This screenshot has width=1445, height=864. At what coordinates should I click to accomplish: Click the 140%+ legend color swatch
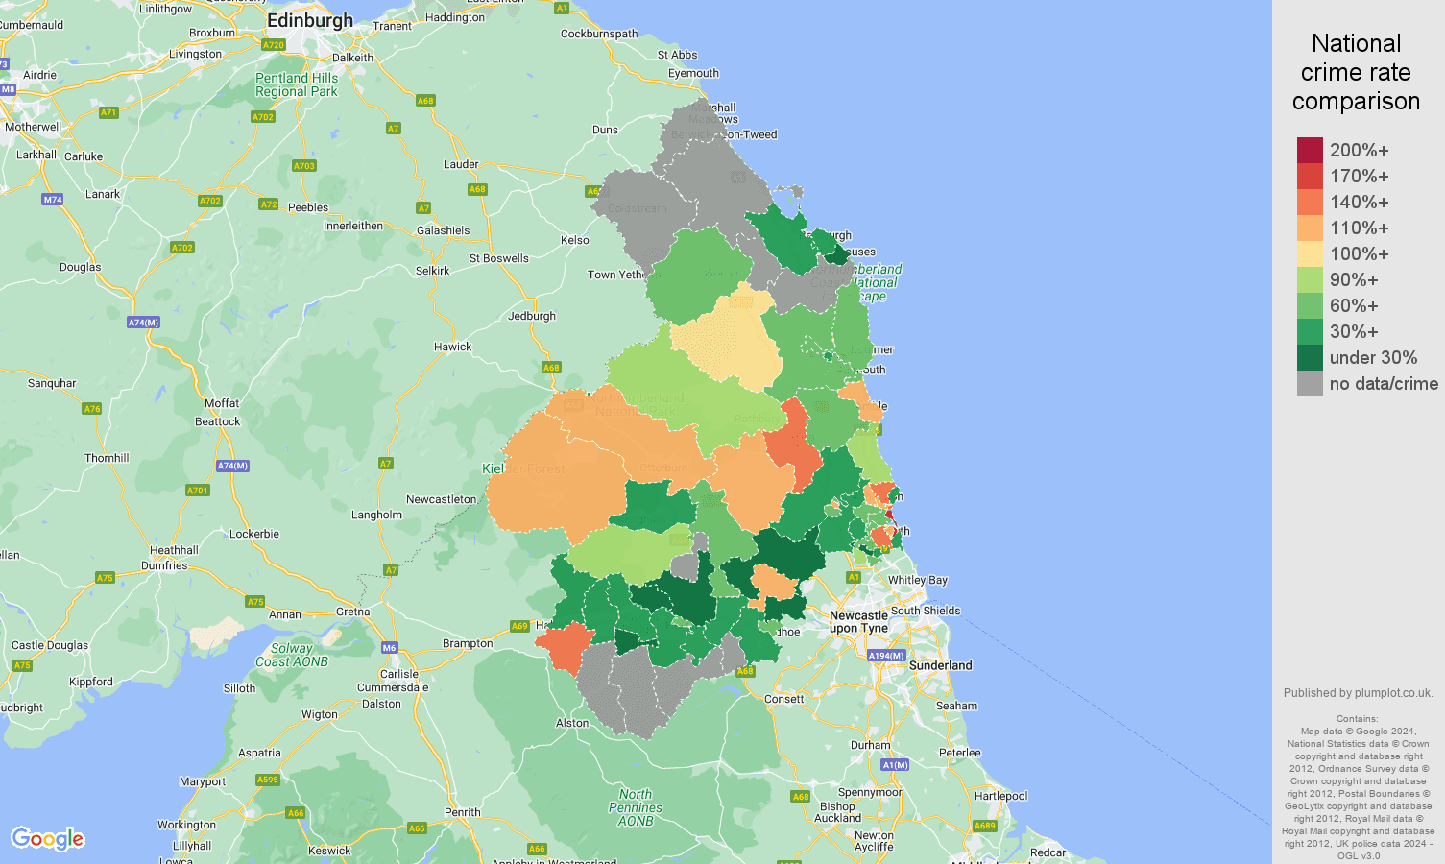(x=1310, y=202)
